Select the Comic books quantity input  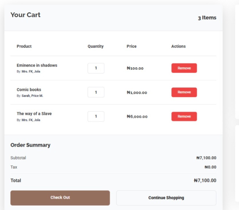pos(96,92)
